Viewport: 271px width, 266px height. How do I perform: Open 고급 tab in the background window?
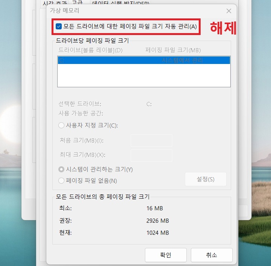(78, 3)
